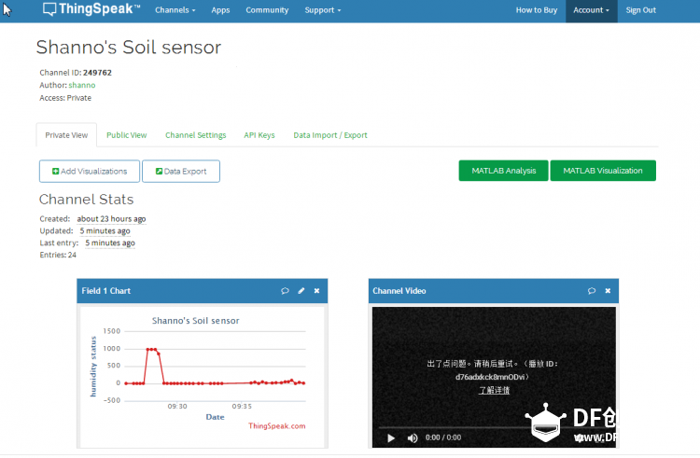Click the Channel Video header title
This screenshot has height=458, width=700.
click(x=399, y=291)
